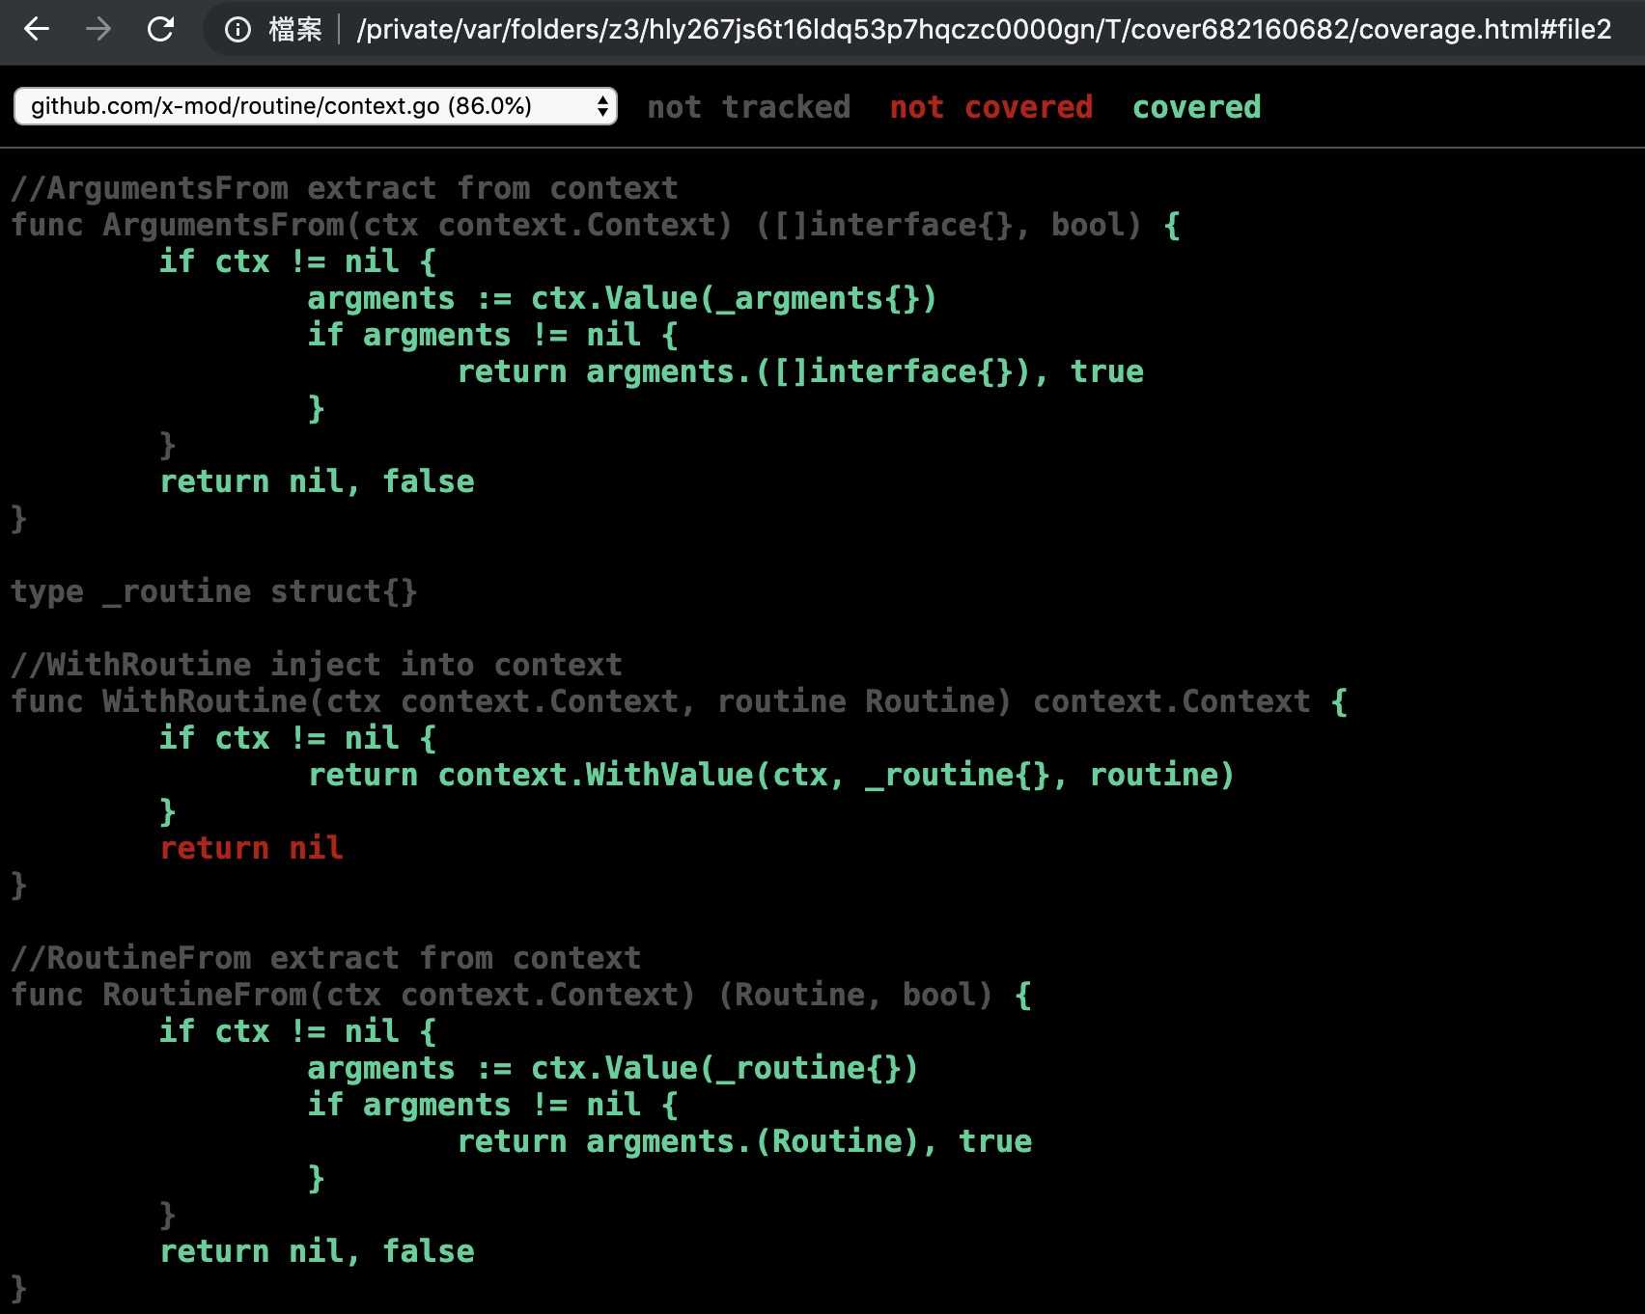1645x1314 pixels.
Task: Click '//WithRoutine inject into context' comment
Action: coord(317,665)
